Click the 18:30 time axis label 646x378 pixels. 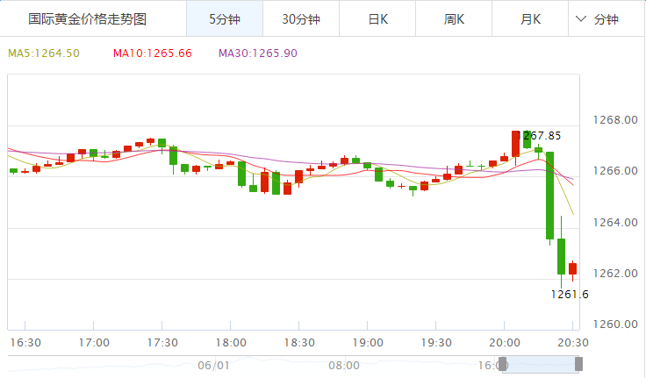[x=299, y=343]
